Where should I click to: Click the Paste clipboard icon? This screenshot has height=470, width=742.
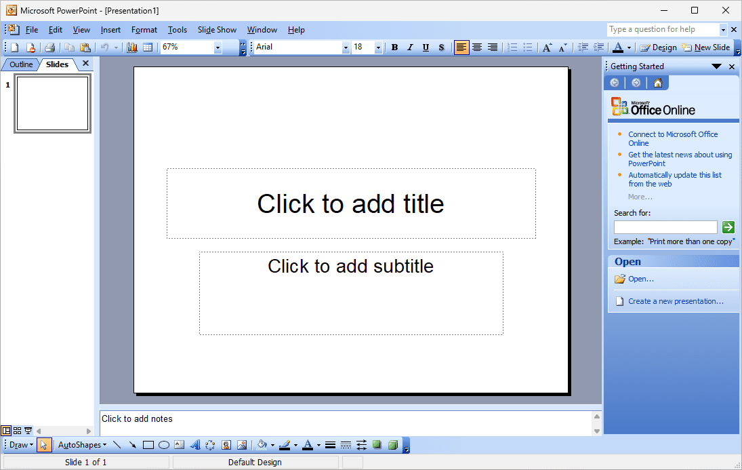[x=85, y=47]
